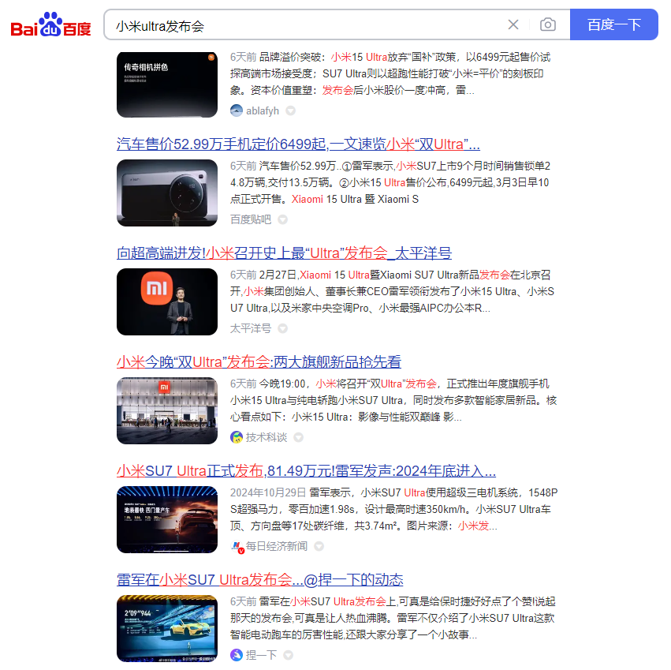This screenshot has height=670, width=671.
Task: Expand dropdown next to 技术科谈
Action: click(299, 437)
